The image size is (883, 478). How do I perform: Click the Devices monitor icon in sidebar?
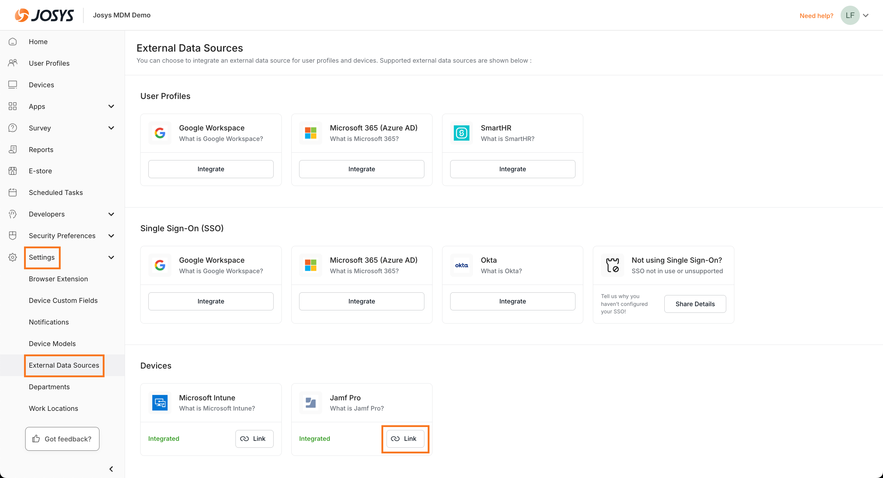point(13,85)
